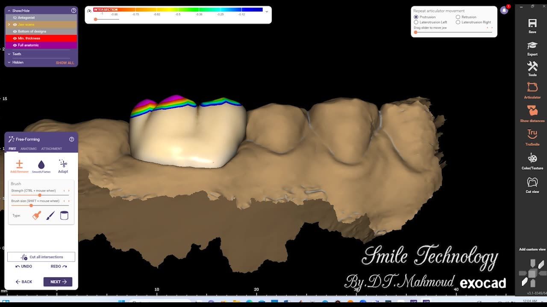Click the intersection color gradient bar
Screen dimensions: 547x307
point(178,9)
